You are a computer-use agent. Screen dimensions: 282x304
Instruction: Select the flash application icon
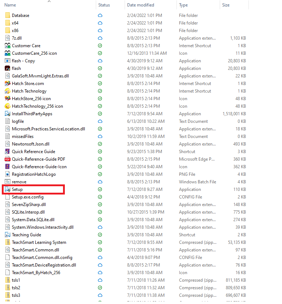tap(8, 68)
